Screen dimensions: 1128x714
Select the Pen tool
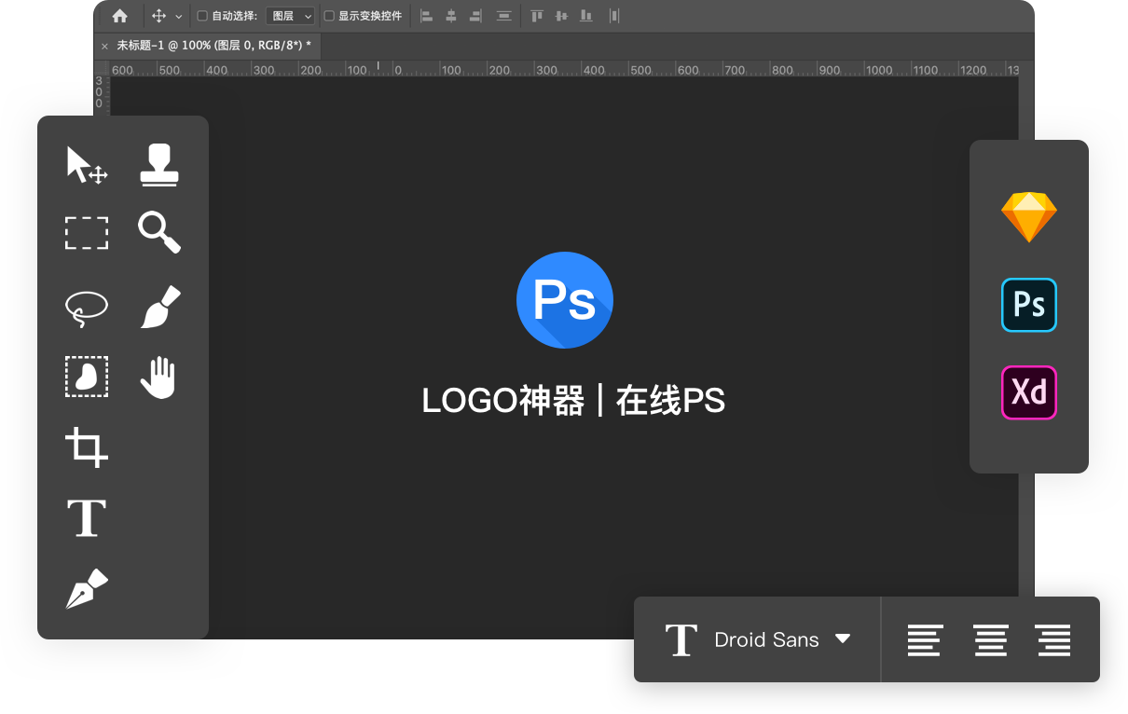tap(87, 589)
